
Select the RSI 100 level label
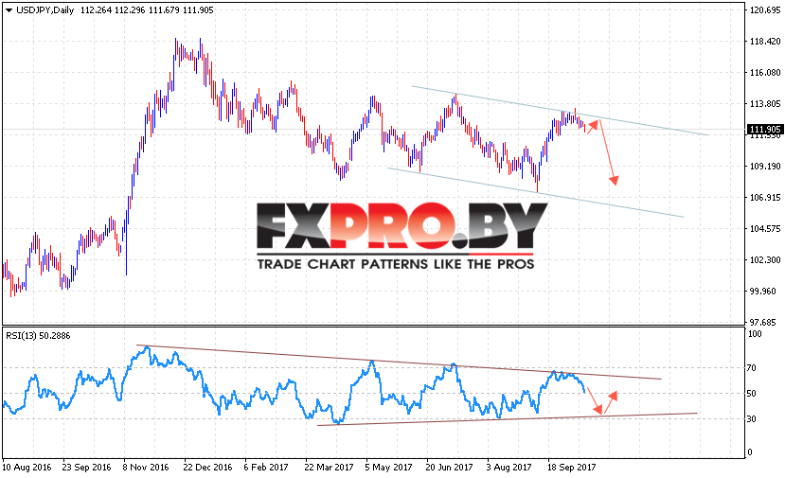click(x=755, y=334)
